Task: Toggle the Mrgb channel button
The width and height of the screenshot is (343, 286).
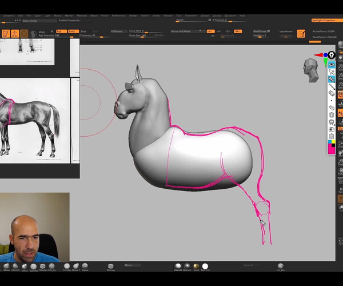Action: pos(42,32)
